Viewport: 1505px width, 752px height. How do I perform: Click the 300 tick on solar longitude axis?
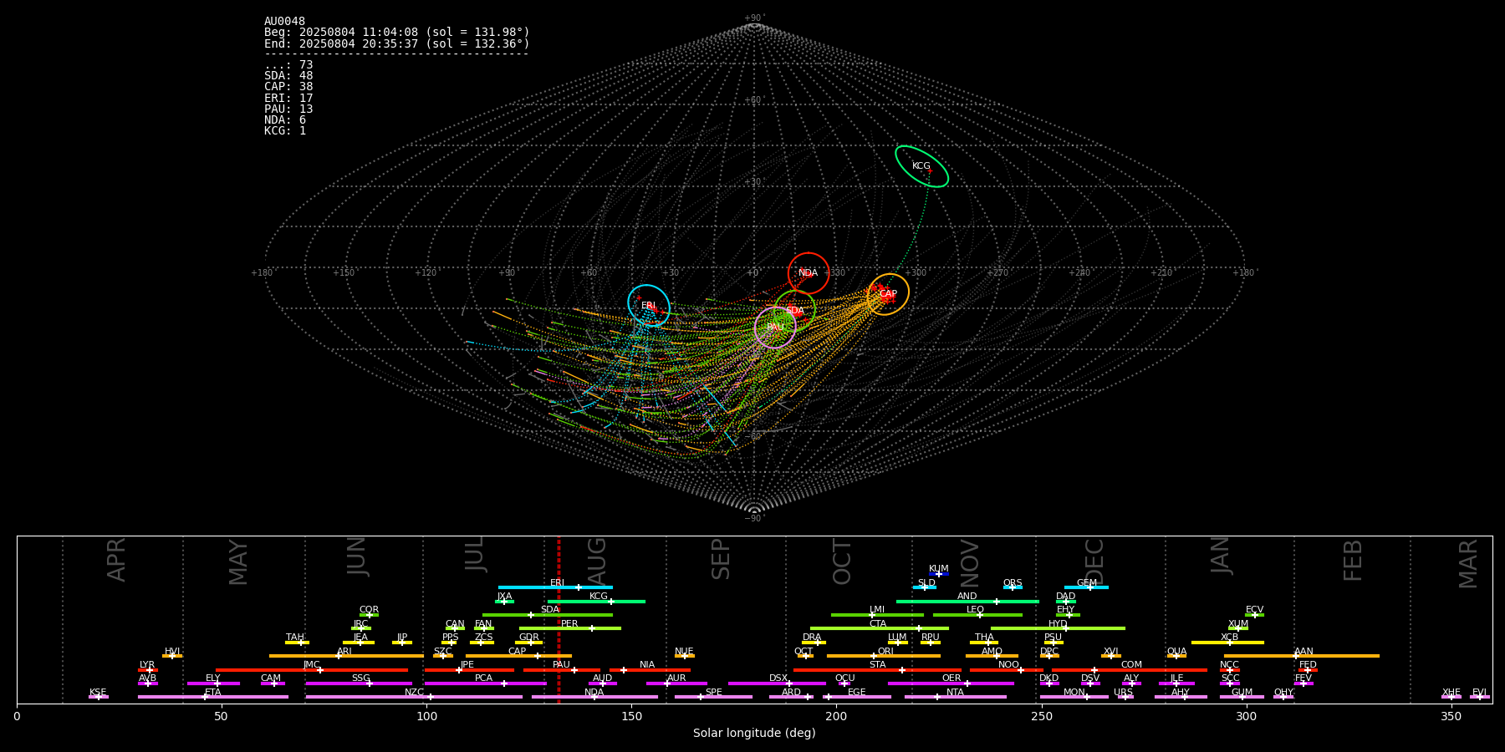[x=1246, y=716]
